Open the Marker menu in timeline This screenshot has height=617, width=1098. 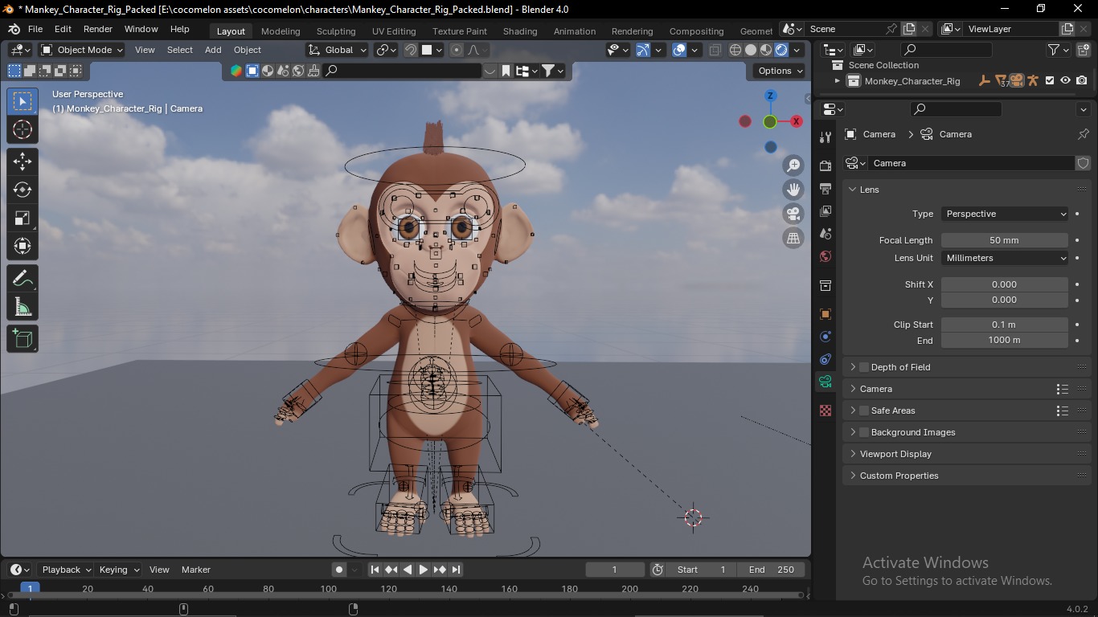click(x=196, y=570)
